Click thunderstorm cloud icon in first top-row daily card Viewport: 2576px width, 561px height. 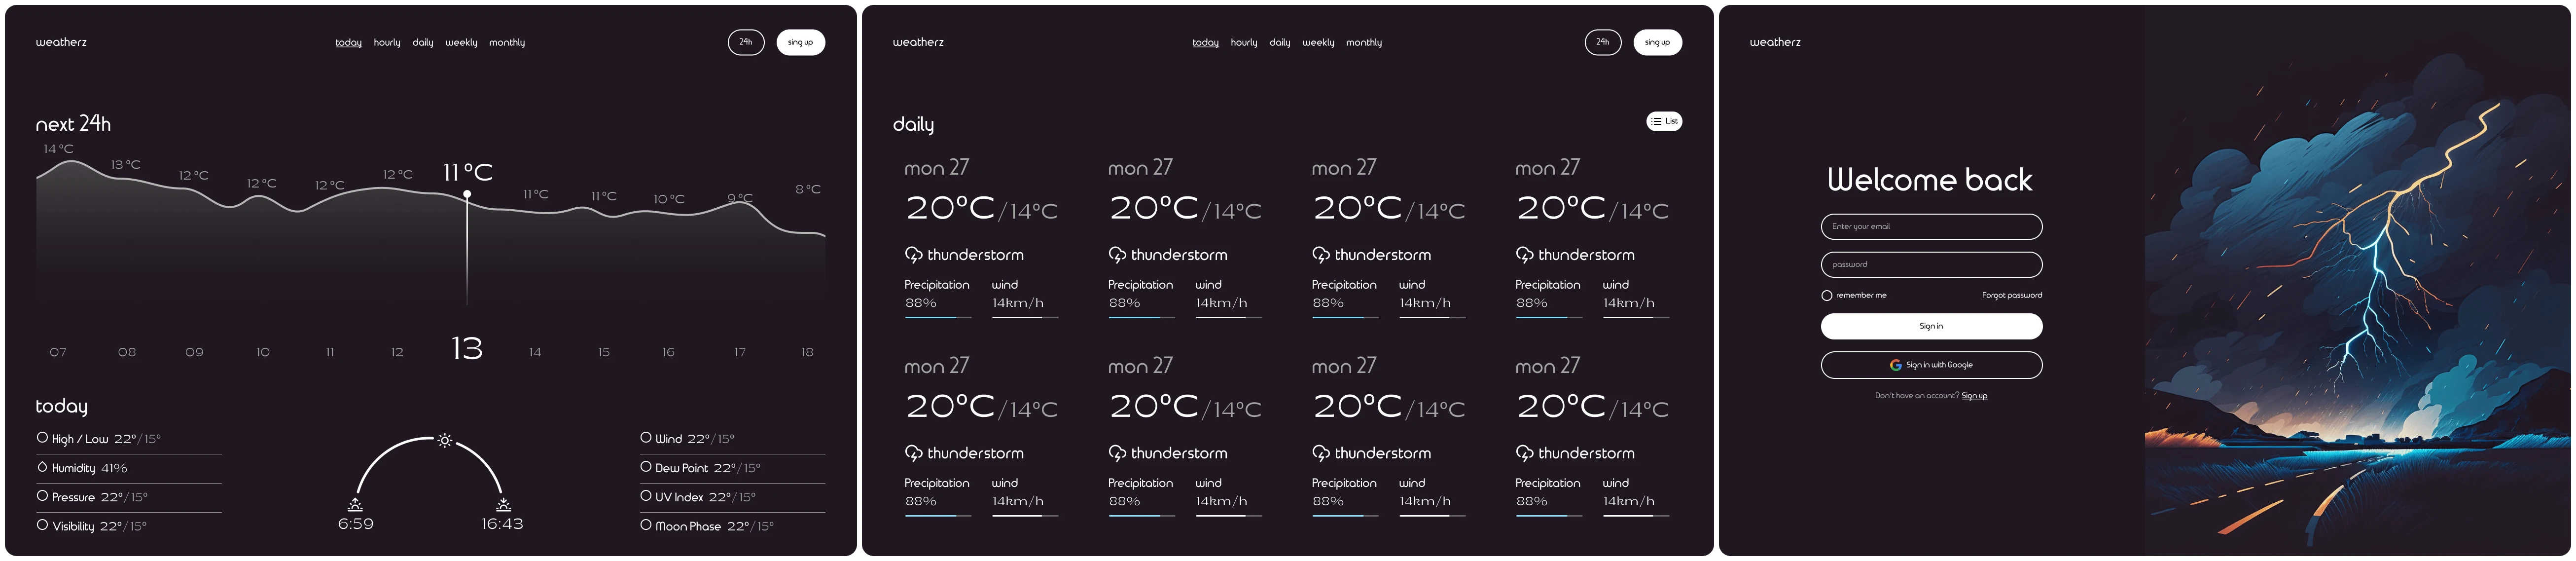pyautogui.click(x=913, y=255)
